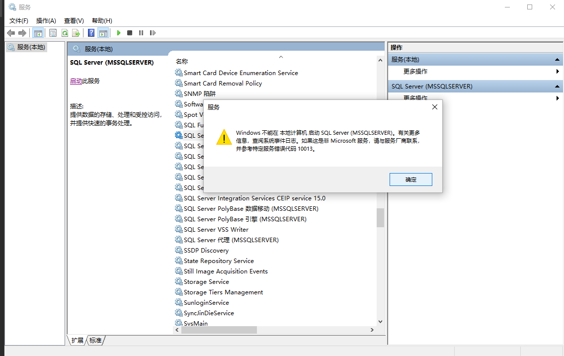Click the Restart Service toolbar icon
564x356 pixels.
coord(153,33)
